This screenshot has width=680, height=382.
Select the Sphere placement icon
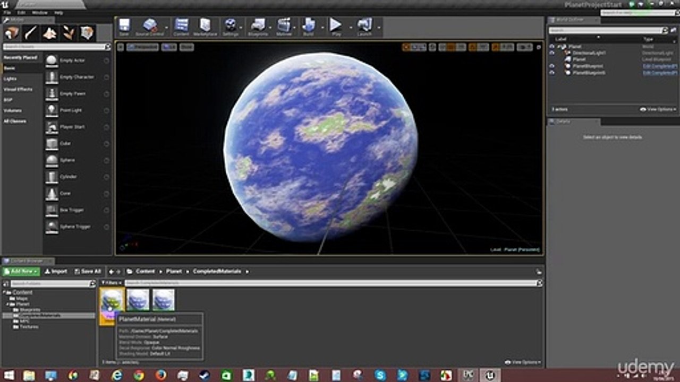[52, 160]
